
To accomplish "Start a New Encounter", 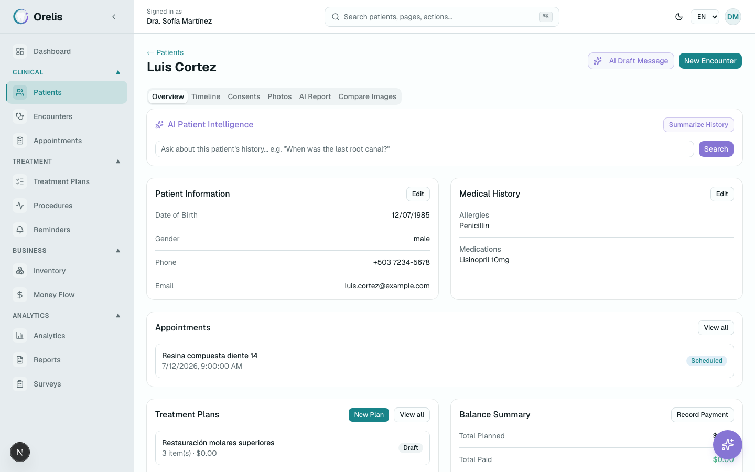I will point(710,61).
